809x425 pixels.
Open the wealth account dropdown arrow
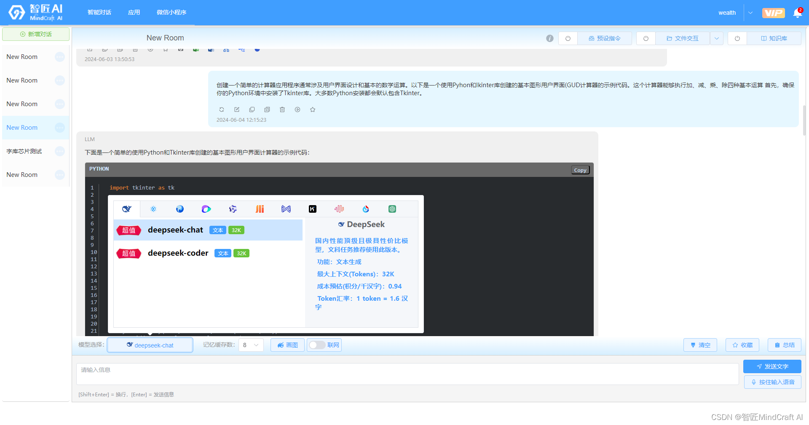pyautogui.click(x=750, y=13)
